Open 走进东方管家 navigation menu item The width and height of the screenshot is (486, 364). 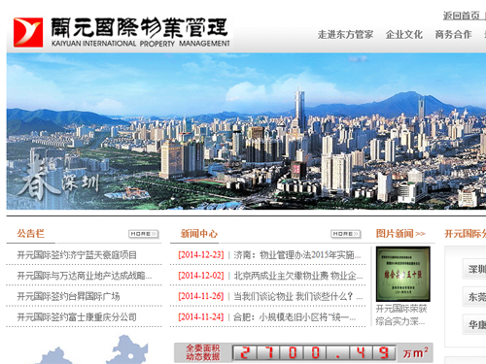(x=345, y=34)
